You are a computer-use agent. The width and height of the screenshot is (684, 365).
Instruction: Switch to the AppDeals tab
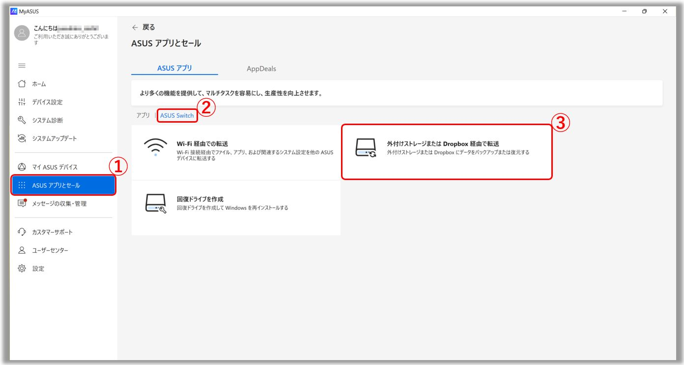pyautogui.click(x=261, y=69)
